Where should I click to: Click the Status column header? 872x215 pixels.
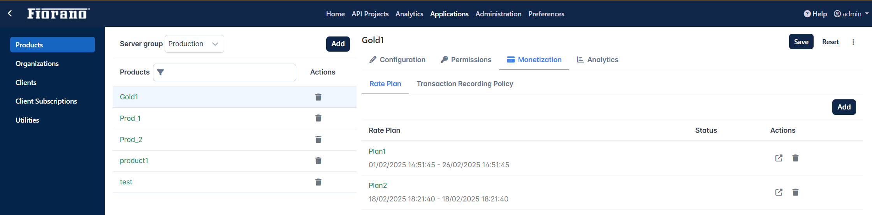(706, 130)
